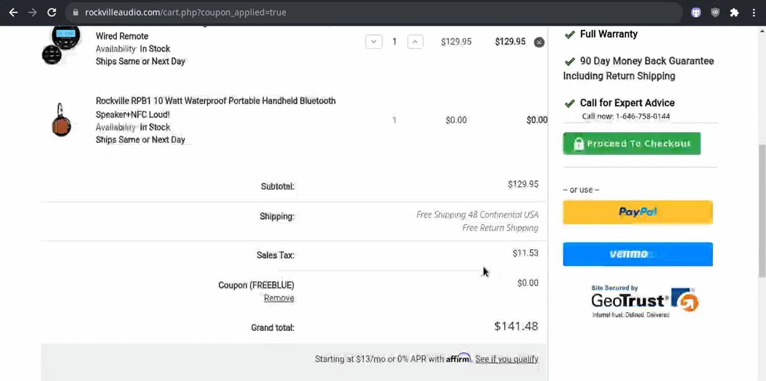Click the Grand total $141.48 amount
This screenshot has height=381, width=766.
click(516, 326)
